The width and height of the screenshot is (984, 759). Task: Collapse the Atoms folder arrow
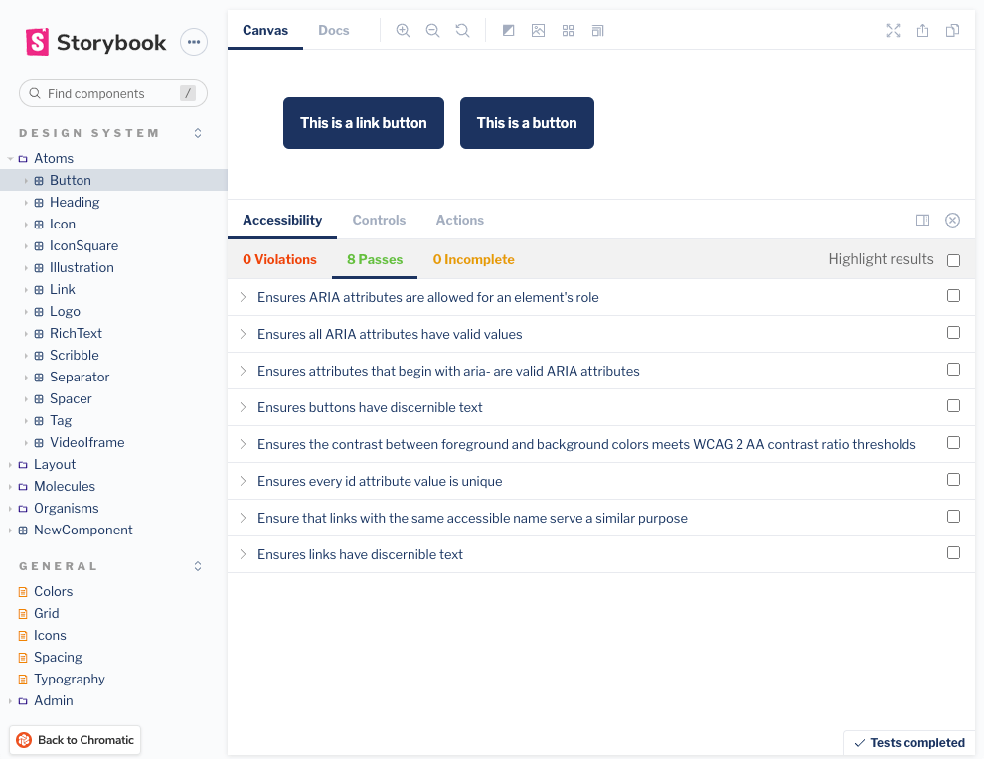(10, 159)
